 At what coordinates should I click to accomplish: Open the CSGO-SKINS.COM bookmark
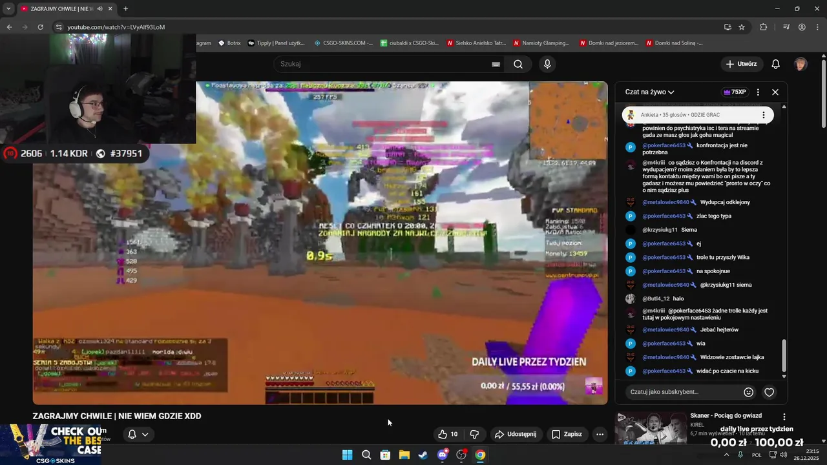(344, 43)
